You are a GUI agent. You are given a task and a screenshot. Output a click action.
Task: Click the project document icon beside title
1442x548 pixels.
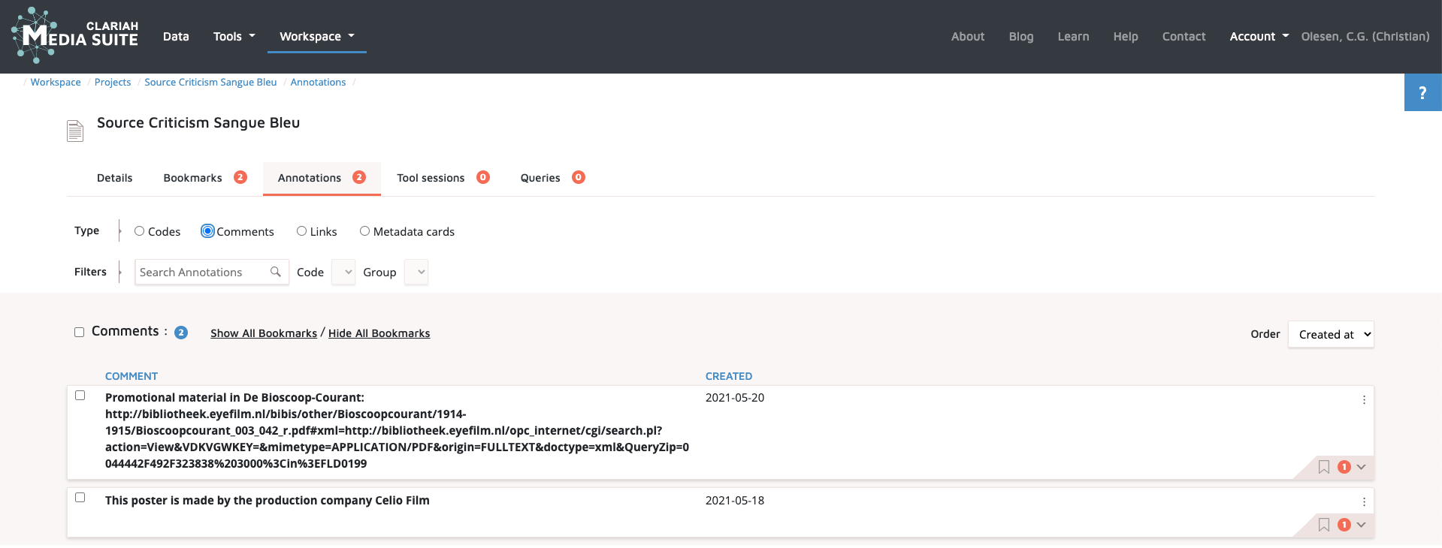tap(75, 131)
